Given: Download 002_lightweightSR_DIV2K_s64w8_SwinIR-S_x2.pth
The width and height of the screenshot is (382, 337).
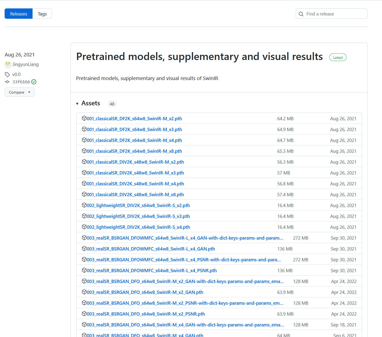Looking at the screenshot, I should click(x=138, y=205).
